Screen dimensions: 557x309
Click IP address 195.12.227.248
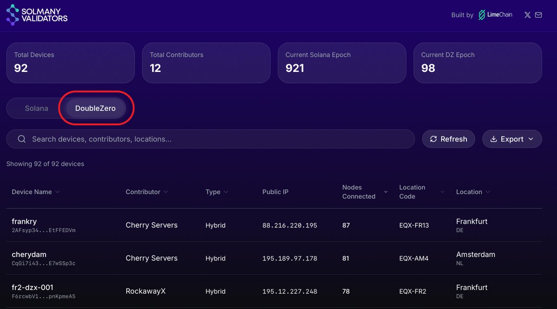(x=290, y=291)
